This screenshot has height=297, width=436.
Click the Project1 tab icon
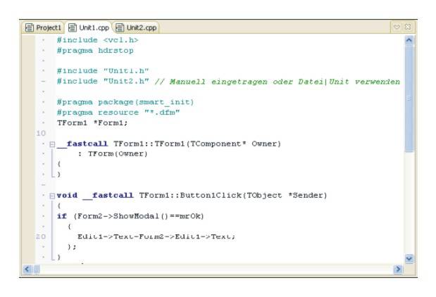pyautogui.click(x=29, y=28)
